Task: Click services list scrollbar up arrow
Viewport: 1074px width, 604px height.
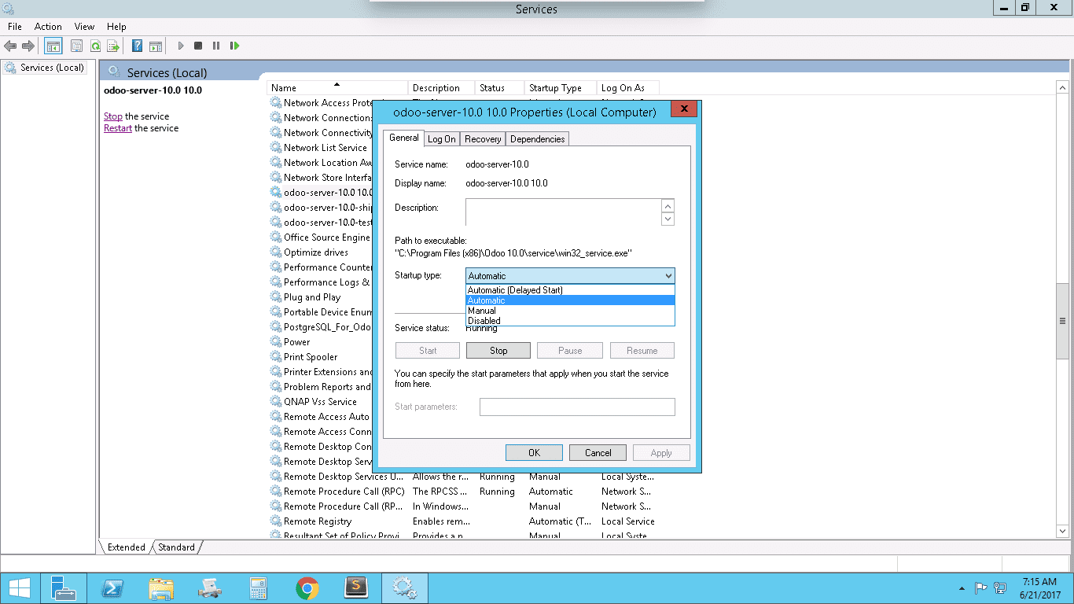Action: click(1062, 87)
